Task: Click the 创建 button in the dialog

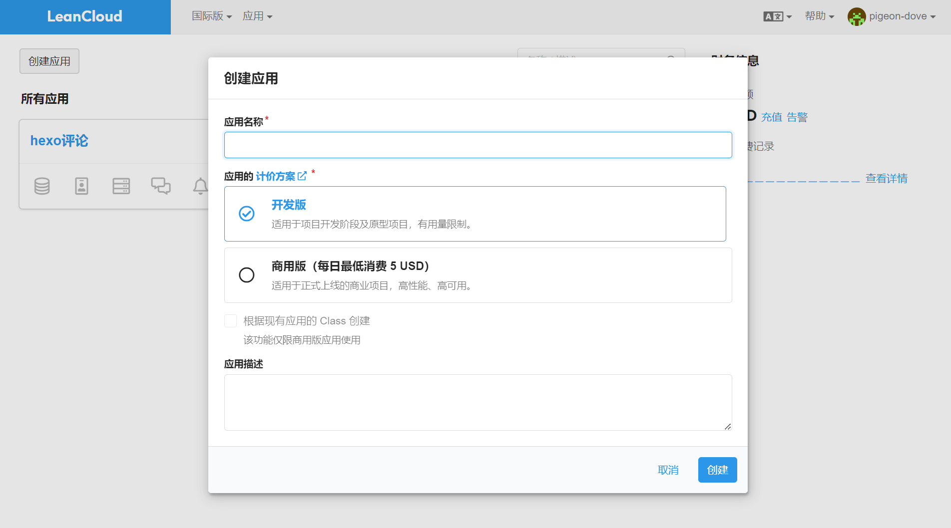Action: pos(718,470)
